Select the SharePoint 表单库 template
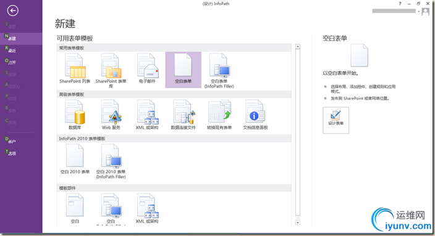Image resolution: width=435 pixels, height=236 pixels. [x=111, y=70]
